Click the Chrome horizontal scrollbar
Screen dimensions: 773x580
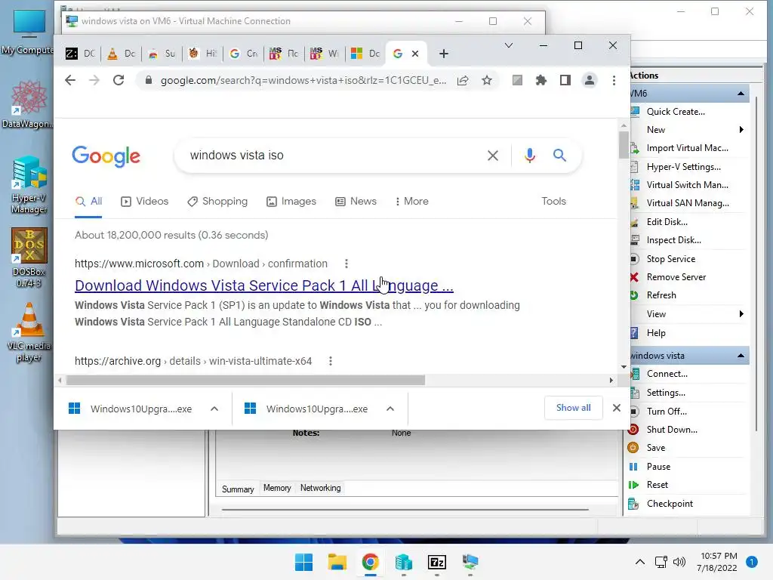click(x=245, y=381)
